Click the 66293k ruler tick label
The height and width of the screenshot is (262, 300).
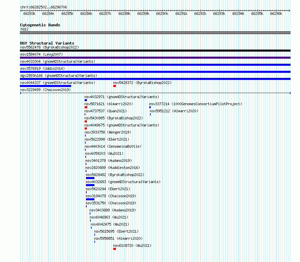tap(219, 13)
